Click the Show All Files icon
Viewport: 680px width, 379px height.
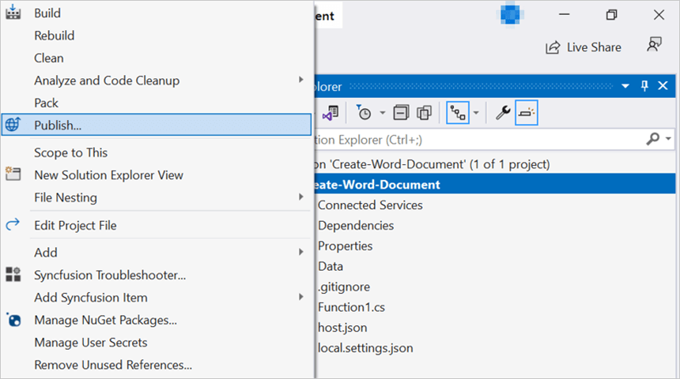[x=424, y=113]
